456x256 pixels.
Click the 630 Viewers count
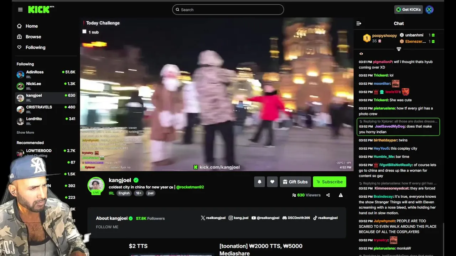(306, 195)
